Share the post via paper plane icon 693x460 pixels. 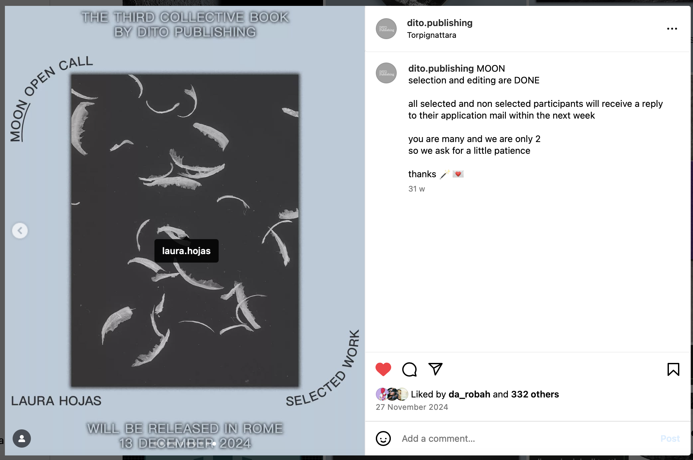coord(435,369)
